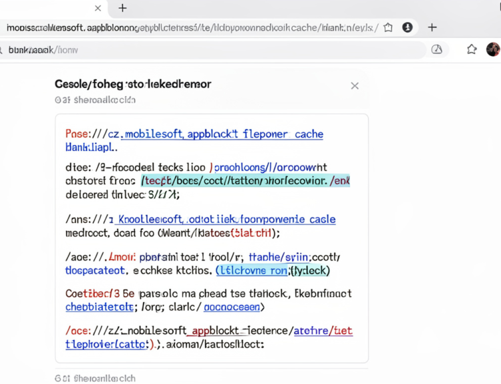Viewport: 501px width, 384px height.
Task: Click 'preohloong' blue text in second paragraph
Action: 240,168
